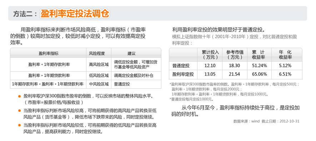316x141 pixels.
Task: Click the value 51.24%
Action: 259,66
